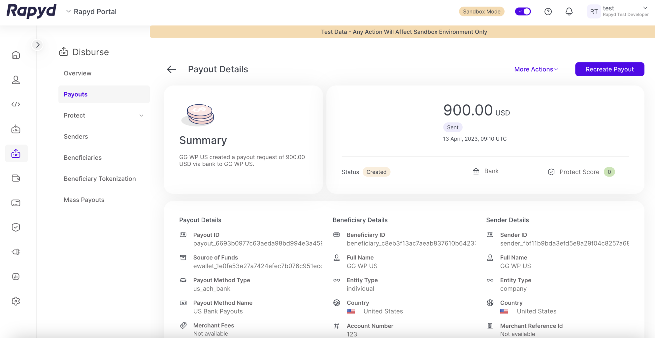Viewport: 655px width, 338px height.
Task: Go to Mass Payouts menu item
Action: pos(84,200)
